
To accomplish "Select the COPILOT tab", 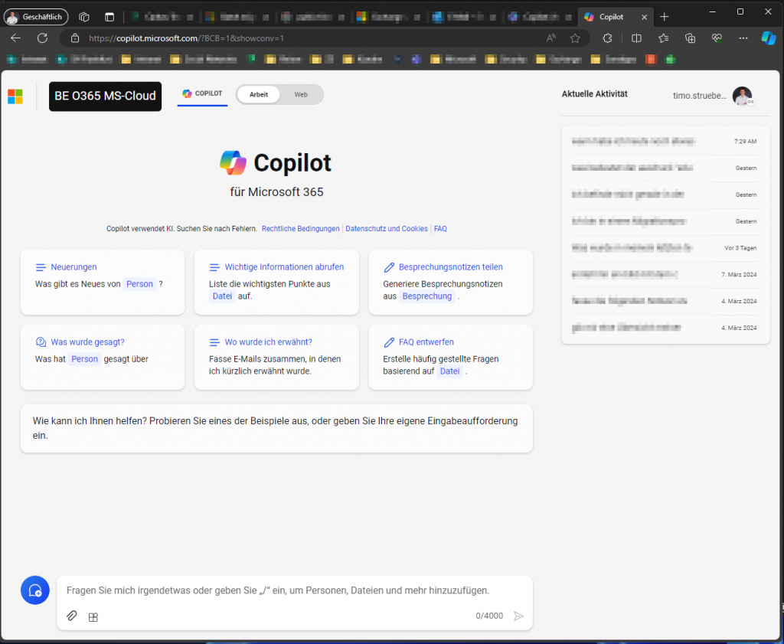I will tap(202, 93).
